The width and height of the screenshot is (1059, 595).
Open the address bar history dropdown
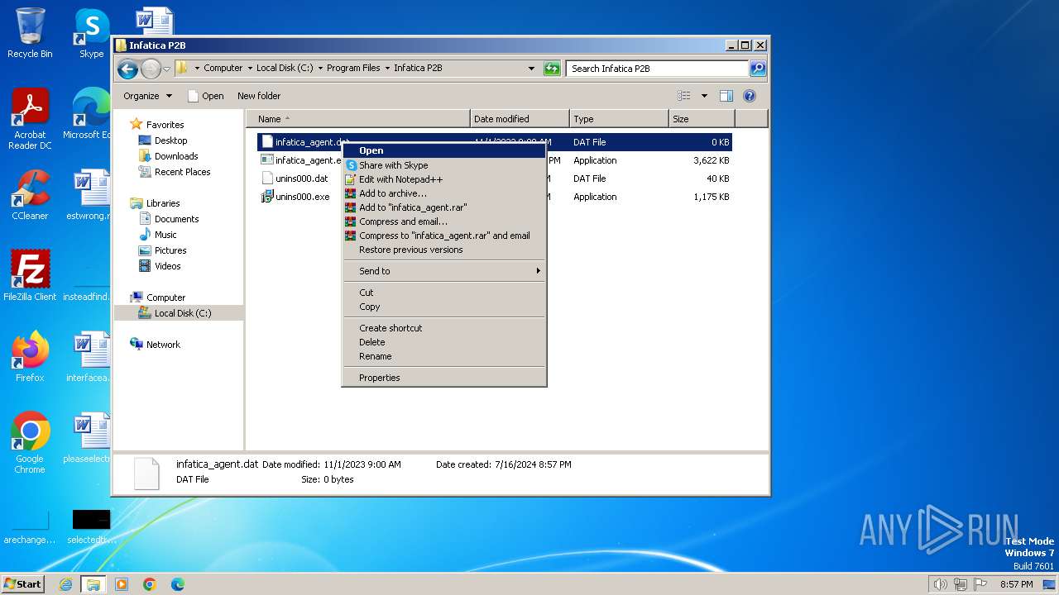tap(531, 69)
